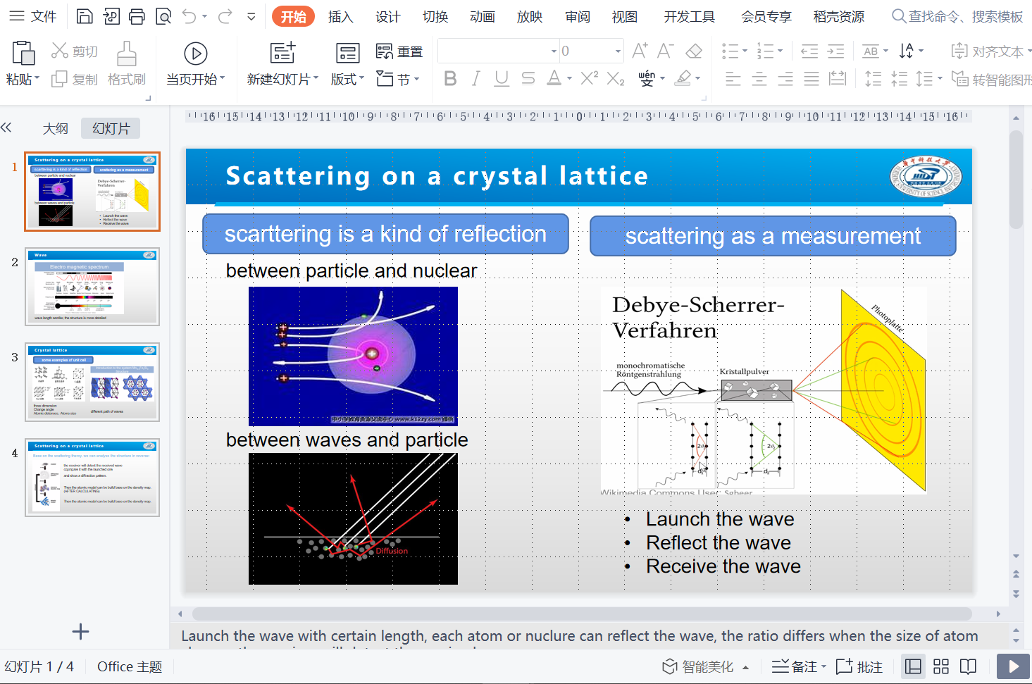Toggle strikethrough formatting
The height and width of the screenshot is (684, 1032).
[x=528, y=79]
